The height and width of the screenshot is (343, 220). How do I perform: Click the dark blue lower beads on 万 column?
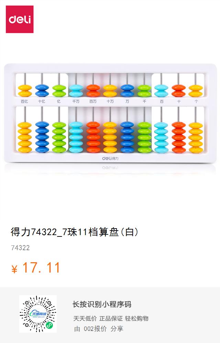coord(127,137)
